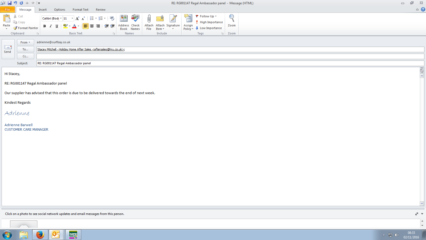The height and width of the screenshot is (240, 426).
Task: Clear all formatting with the eraser icon
Action: tap(112, 18)
